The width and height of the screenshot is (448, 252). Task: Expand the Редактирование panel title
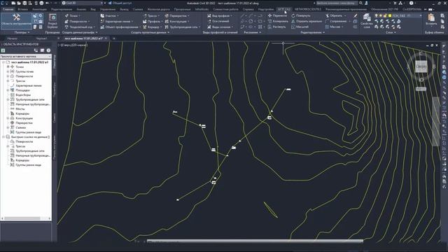pyautogui.click(x=313, y=33)
